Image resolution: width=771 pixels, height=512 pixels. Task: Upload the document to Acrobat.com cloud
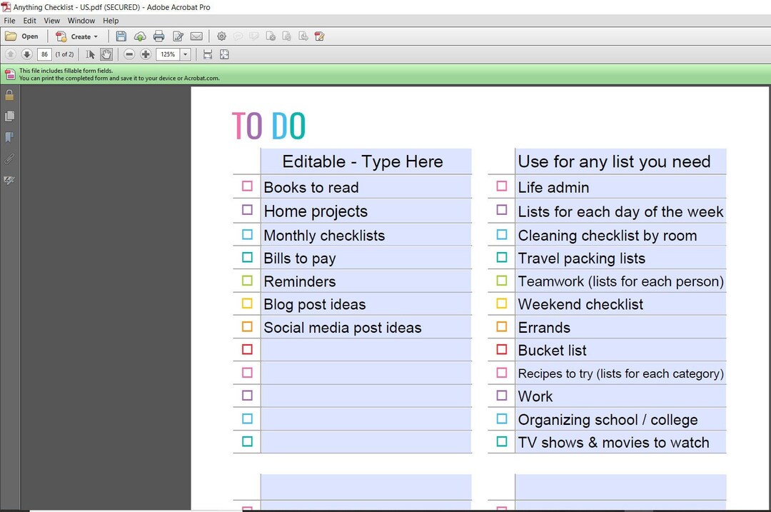coord(140,36)
